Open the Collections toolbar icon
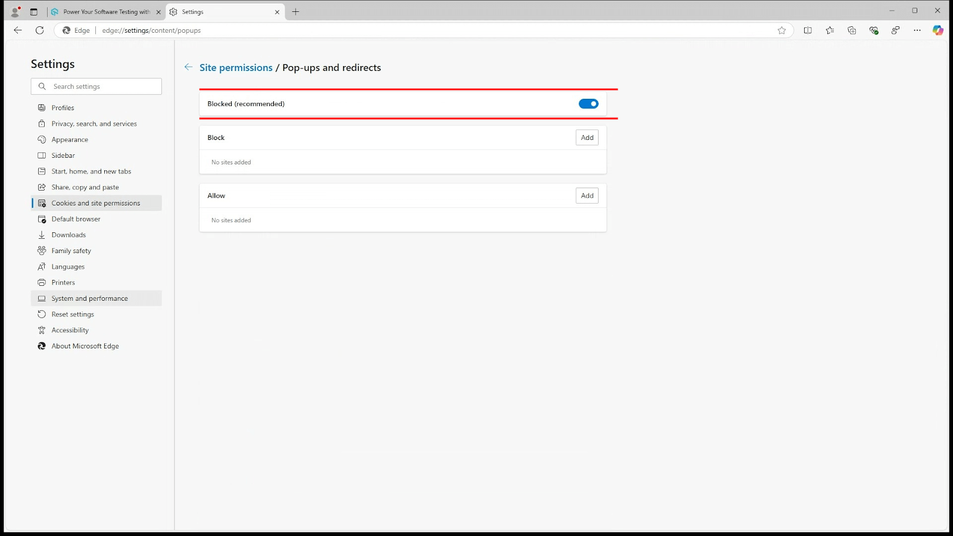Screen dimensions: 953x536 [x=852, y=30]
